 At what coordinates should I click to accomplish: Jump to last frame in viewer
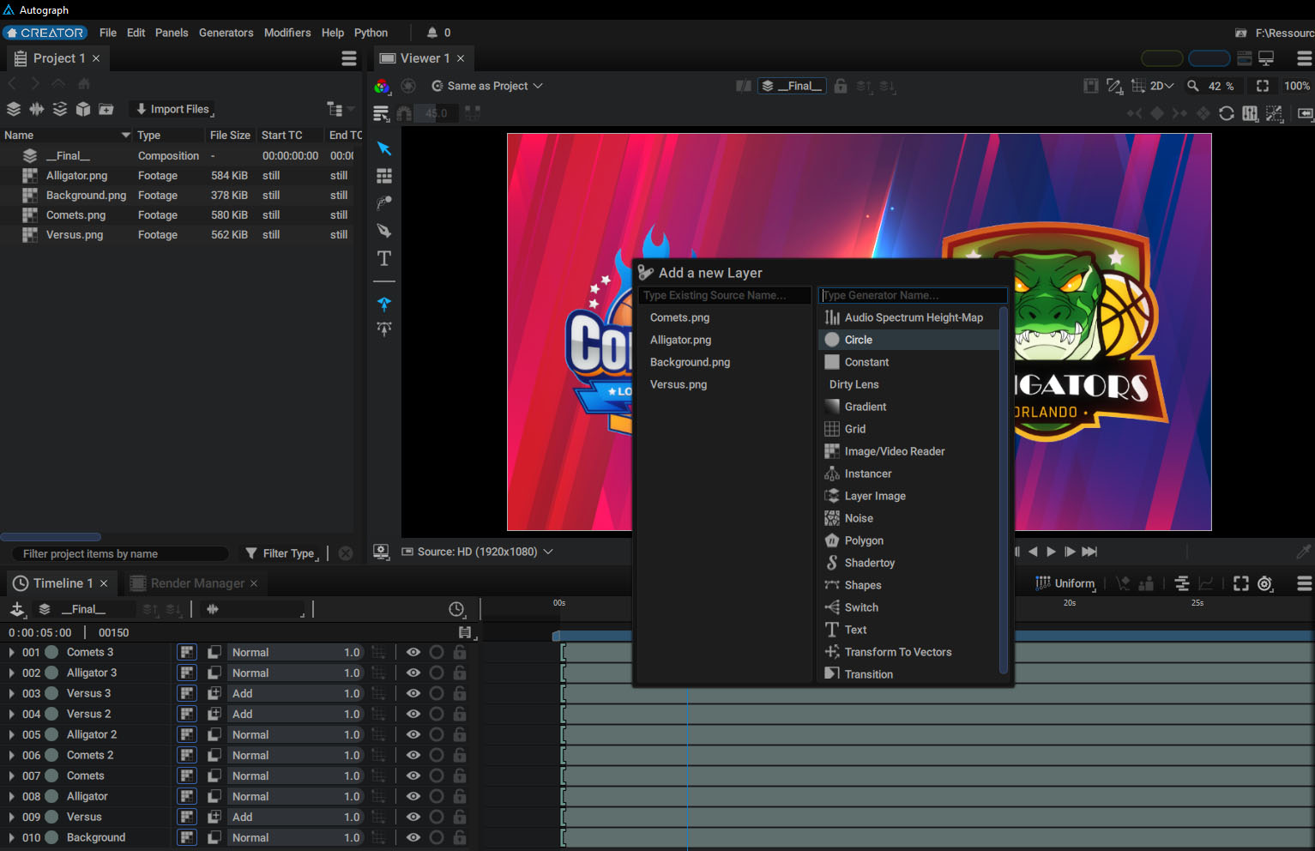pyautogui.click(x=1089, y=552)
